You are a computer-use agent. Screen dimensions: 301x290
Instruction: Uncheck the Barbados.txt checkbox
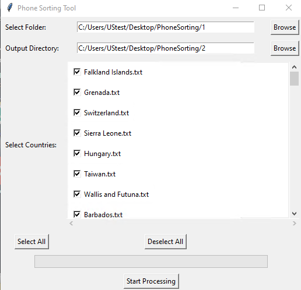[x=77, y=215]
